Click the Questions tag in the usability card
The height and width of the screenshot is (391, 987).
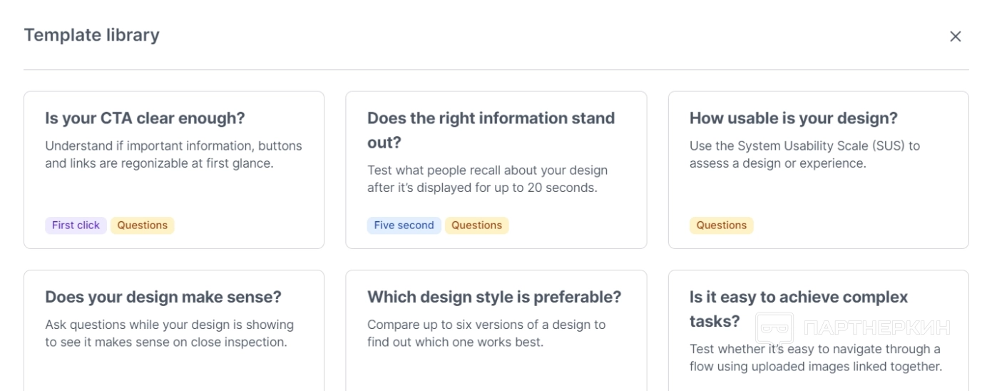tap(721, 225)
